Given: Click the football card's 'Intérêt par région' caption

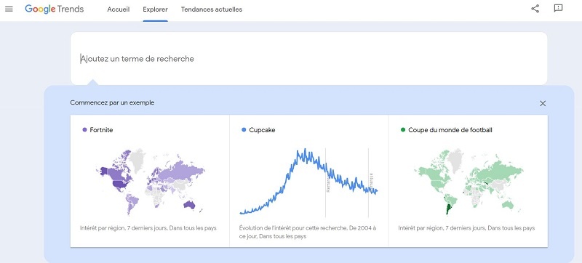Looking at the screenshot, I should tap(466, 228).
